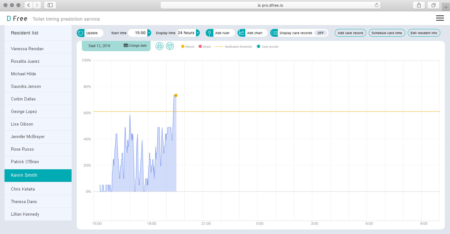Image resolution: width=450 pixels, height=234 pixels.
Task: Click the Add chart graph icon
Action: pos(241,33)
